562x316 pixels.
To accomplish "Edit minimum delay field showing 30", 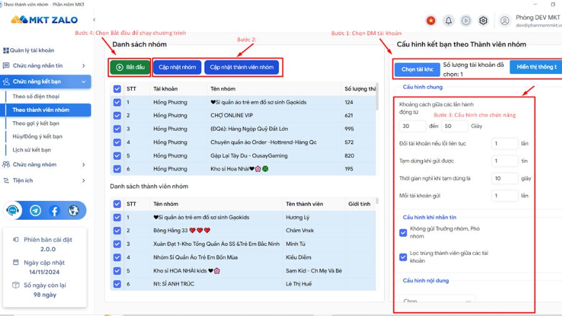I will [x=413, y=126].
